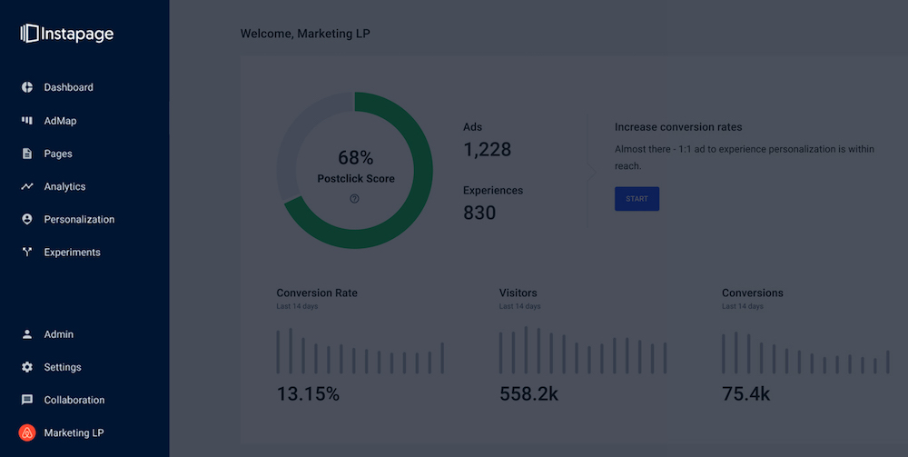Open the Experiments section
The image size is (908, 457).
tap(73, 252)
